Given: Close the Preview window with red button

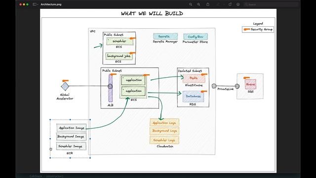Looking at the screenshot, I should point(20,4).
